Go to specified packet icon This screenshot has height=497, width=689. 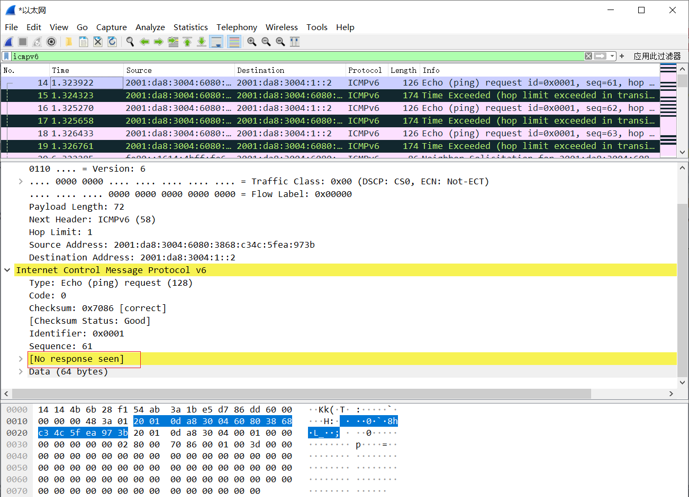pos(173,42)
